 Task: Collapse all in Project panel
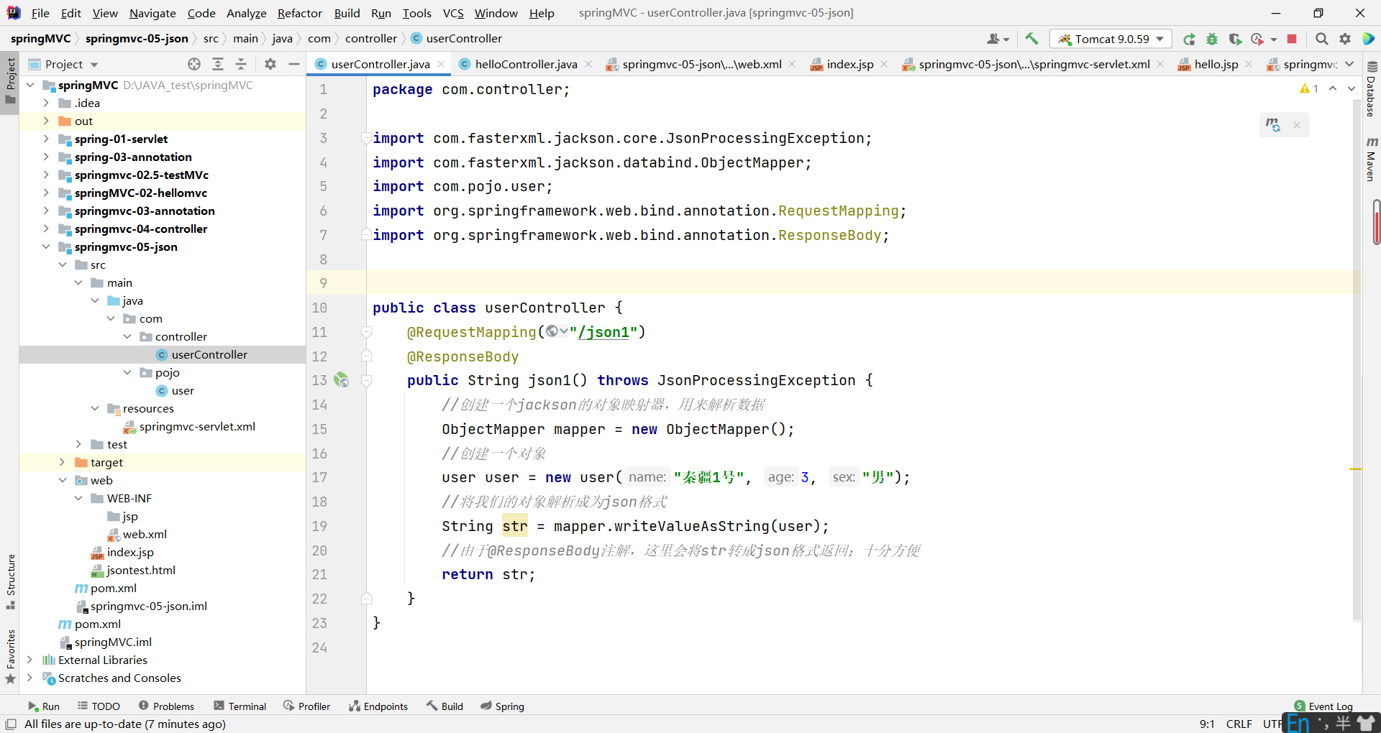(241, 64)
